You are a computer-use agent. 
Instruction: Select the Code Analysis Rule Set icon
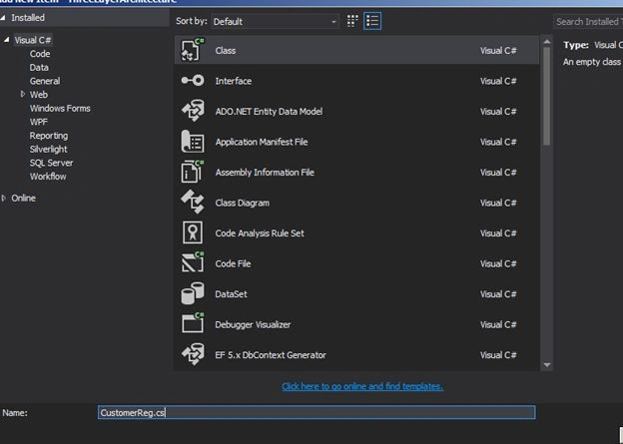coord(193,232)
